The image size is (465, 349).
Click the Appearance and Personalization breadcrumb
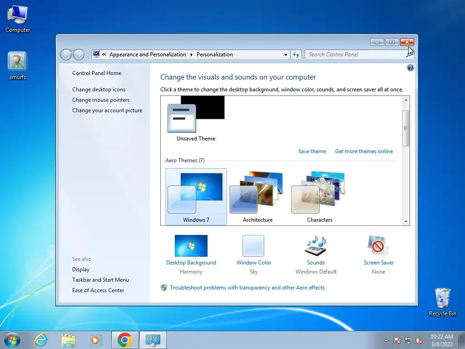[148, 55]
